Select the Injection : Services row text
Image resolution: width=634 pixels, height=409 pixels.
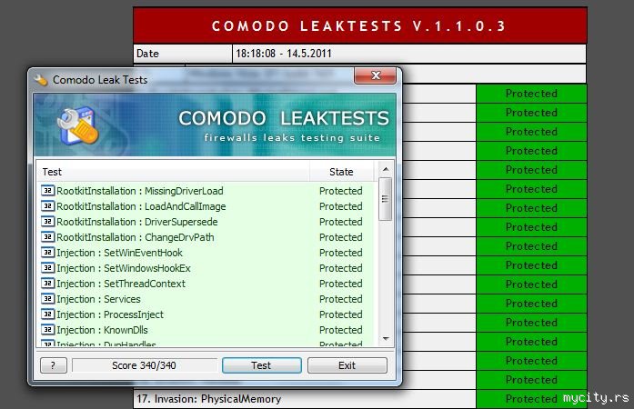click(x=98, y=299)
